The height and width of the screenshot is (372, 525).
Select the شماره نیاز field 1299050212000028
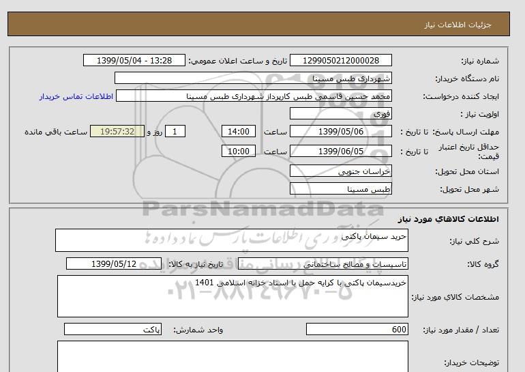click(x=340, y=60)
